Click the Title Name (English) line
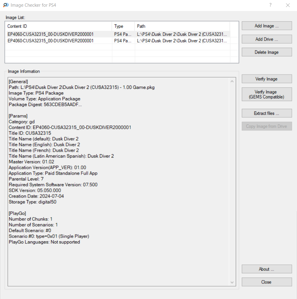 tap(44, 144)
